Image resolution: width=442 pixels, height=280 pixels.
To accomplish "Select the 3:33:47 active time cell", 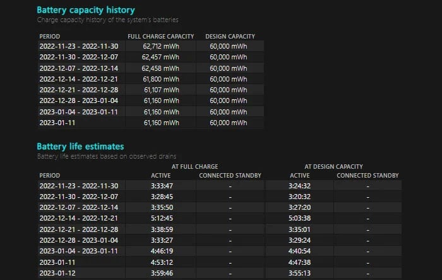I will pos(163,186).
